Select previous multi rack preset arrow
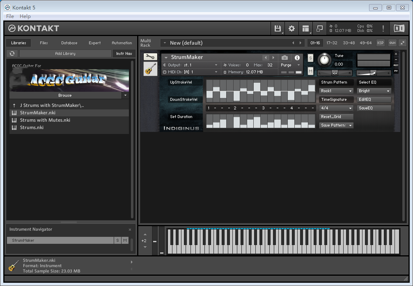413x286 pixels. (293, 43)
